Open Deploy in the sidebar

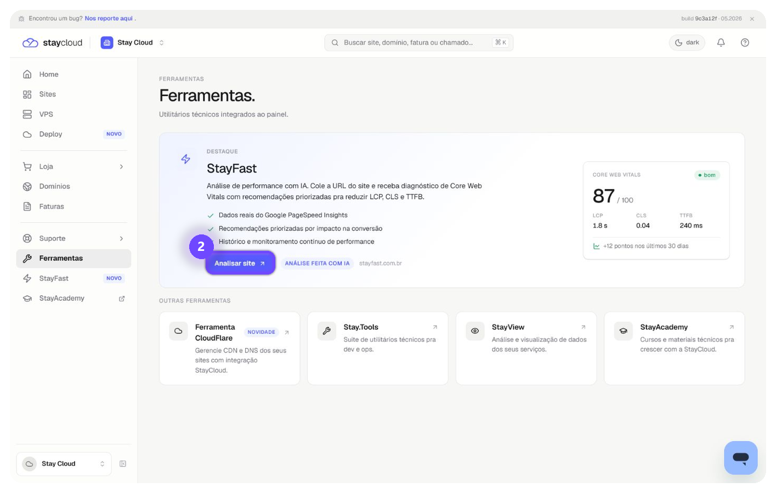tap(73, 134)
